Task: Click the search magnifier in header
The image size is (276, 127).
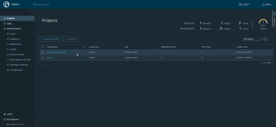Action: tap(34, 4)
